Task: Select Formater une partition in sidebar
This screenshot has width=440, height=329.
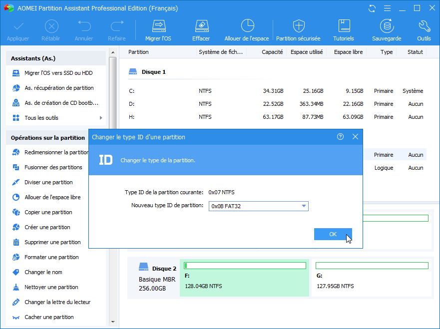Action: (51, 257)
